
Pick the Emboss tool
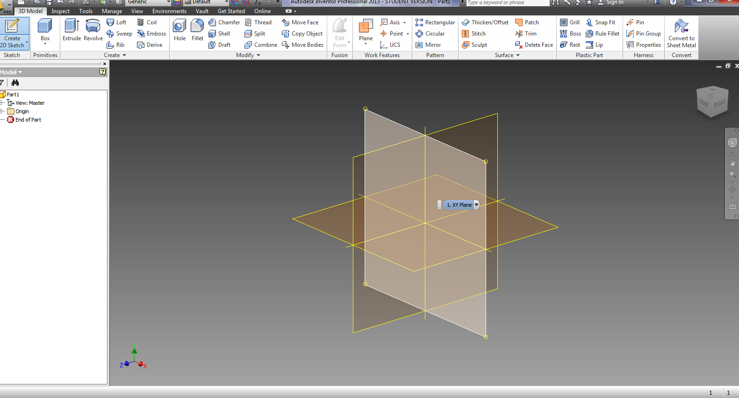coord(151,34)
